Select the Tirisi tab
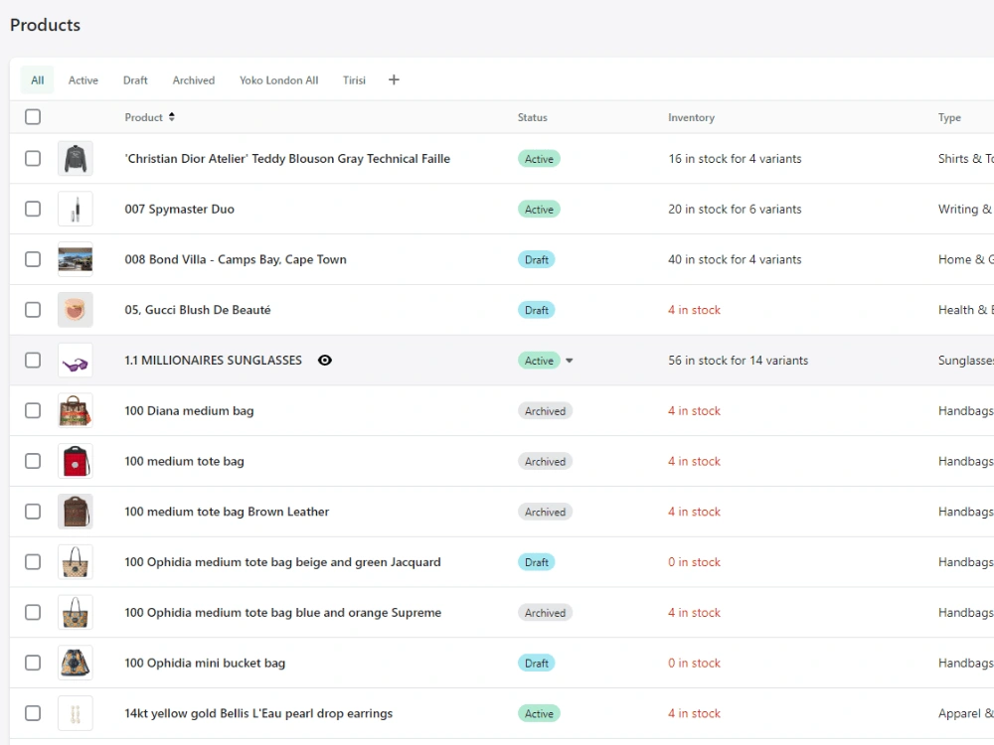The height and width of the screenshot is (745, 994). point(354,79)
